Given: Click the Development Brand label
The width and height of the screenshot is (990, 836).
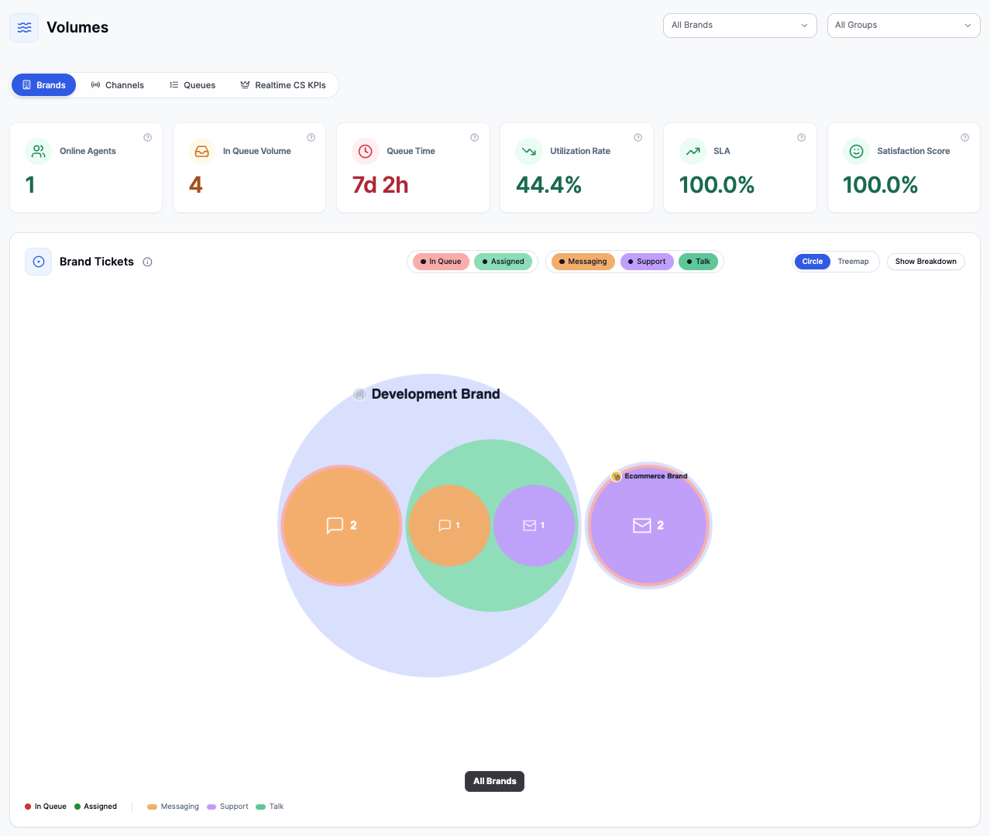Looking at the screenshot, I should pos(435,394).
